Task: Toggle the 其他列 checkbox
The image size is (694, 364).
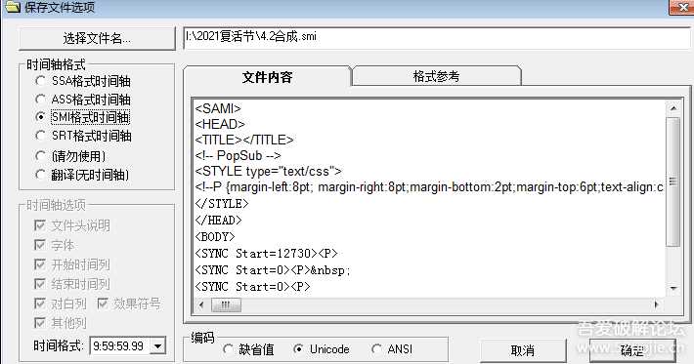Action: point(60,323)
